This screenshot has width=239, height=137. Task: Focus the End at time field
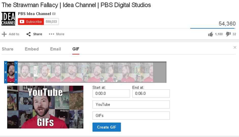151,93
